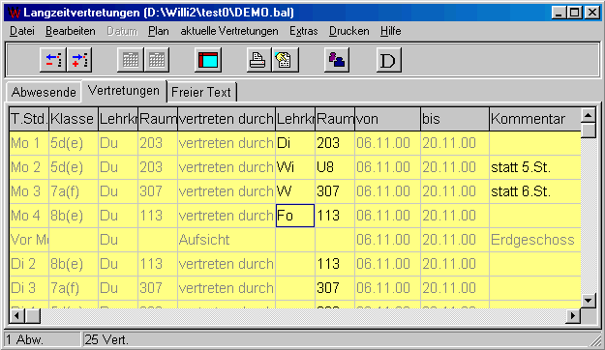Click the vertical scrollbar up arrow

[589, 115]
